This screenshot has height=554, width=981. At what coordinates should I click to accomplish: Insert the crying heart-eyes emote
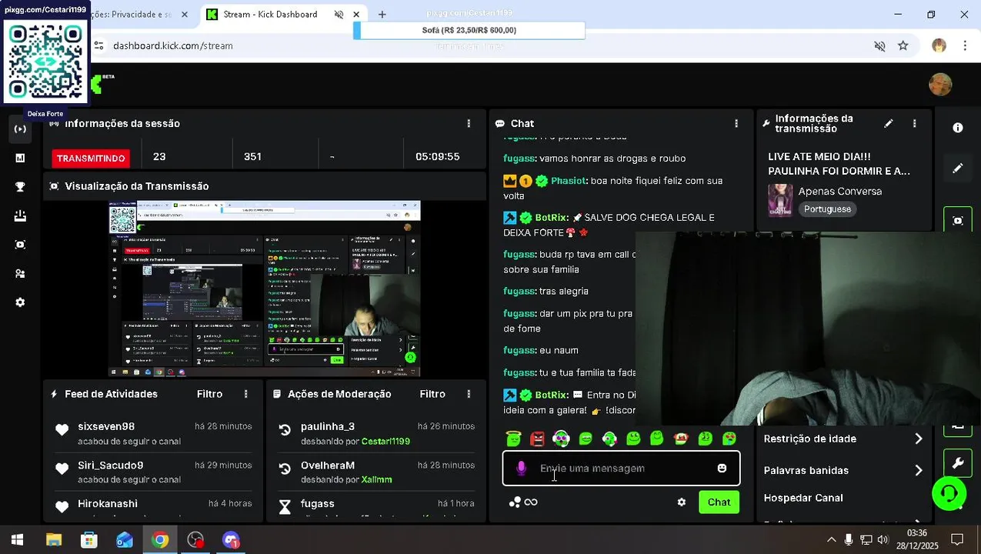point(729,439)
